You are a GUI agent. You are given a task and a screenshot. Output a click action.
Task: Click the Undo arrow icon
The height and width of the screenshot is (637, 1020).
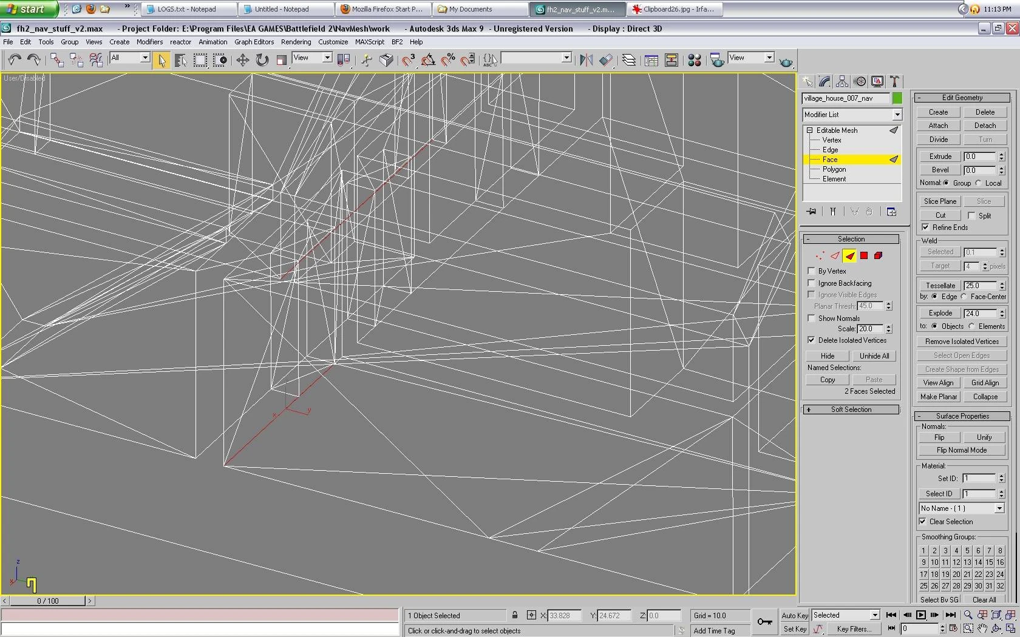pos(15,59)
